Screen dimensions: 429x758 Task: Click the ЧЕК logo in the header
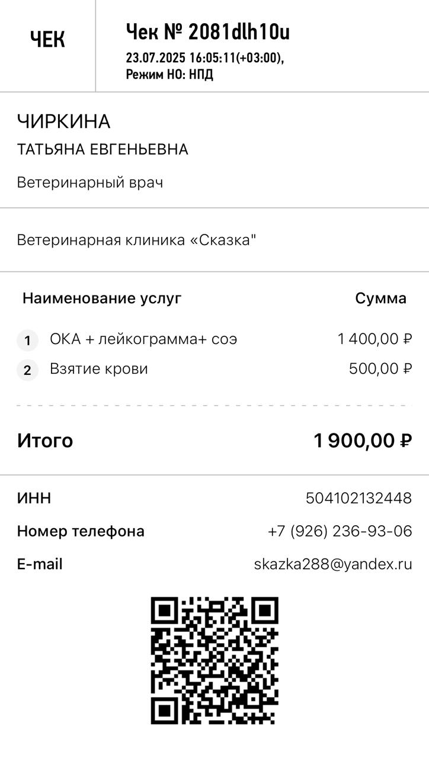[47, 40]
